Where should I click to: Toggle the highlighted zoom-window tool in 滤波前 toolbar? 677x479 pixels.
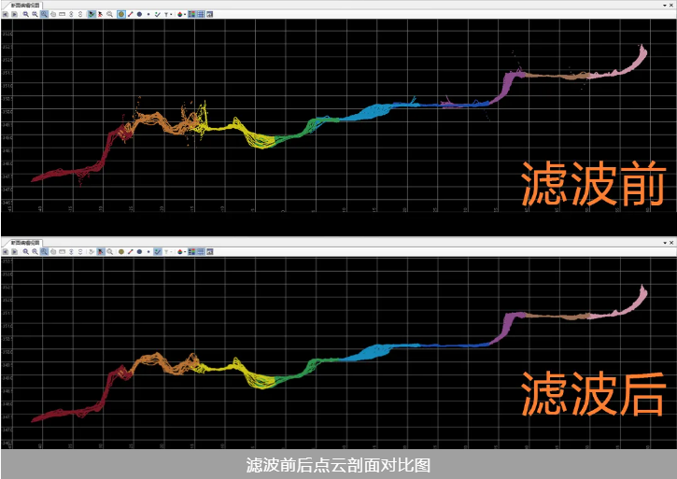pos(44,14)
